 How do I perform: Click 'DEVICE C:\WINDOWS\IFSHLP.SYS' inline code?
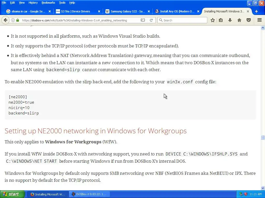click(x=201, y=154)
